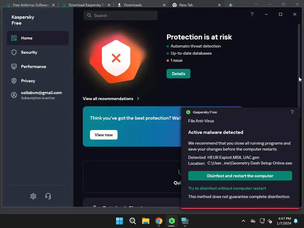304x228 pixels.
Task: Close the Downloads browser tab
Action: 164,5
